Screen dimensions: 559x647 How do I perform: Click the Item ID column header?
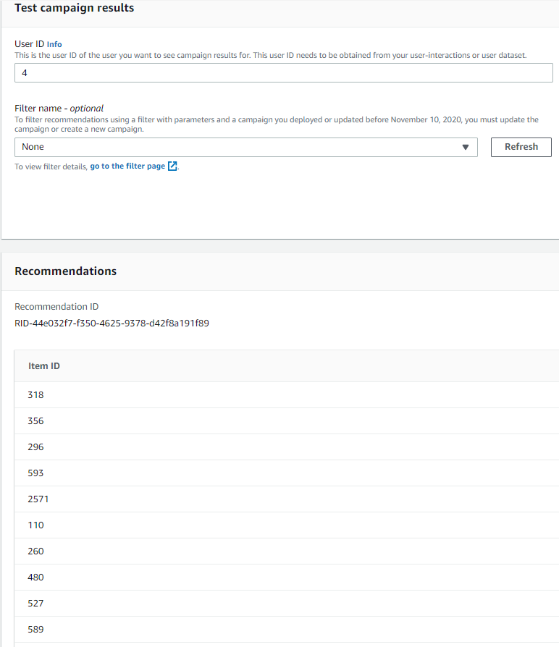click(x=44, y=366)
